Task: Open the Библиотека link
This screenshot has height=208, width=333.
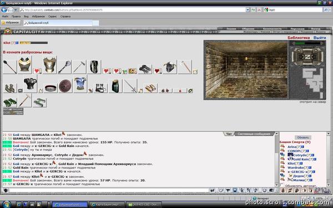Action: pos(299,38)
